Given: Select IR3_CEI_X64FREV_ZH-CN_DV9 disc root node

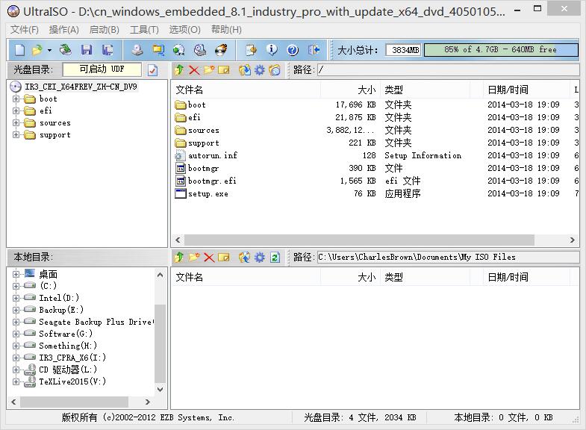Looking at the screenshot, I should tap(81, 87).
